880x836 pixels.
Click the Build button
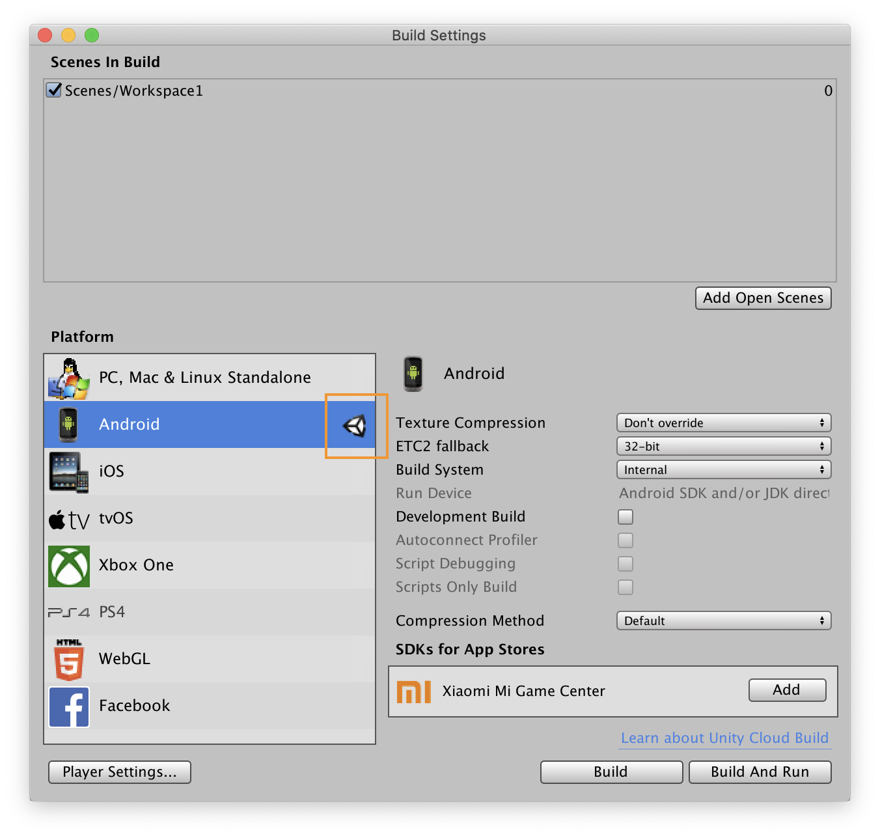611,772
